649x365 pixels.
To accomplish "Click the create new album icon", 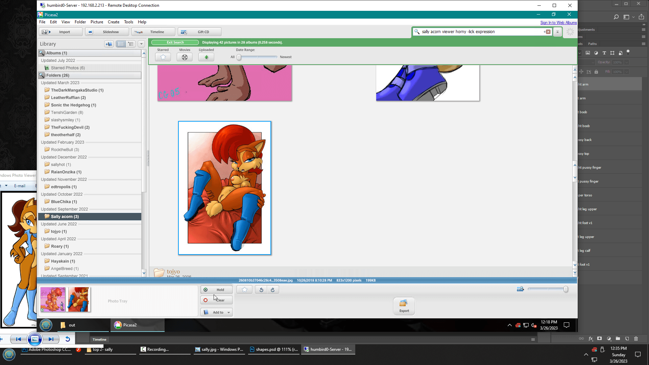I will pyautogui.click(x=109, y=44).
